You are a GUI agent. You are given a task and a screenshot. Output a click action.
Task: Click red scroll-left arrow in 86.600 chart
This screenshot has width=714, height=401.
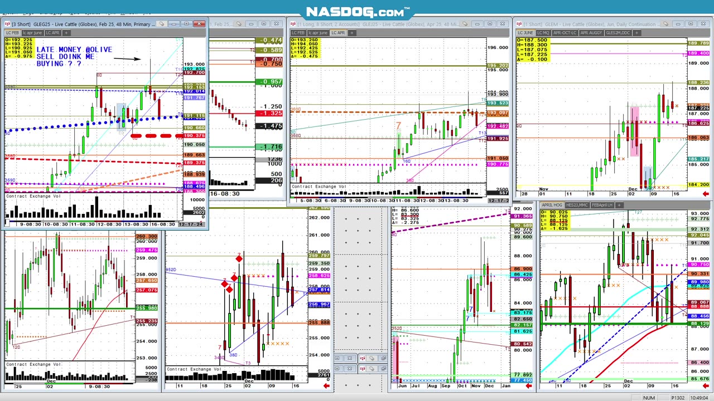(x=528, y=385)
